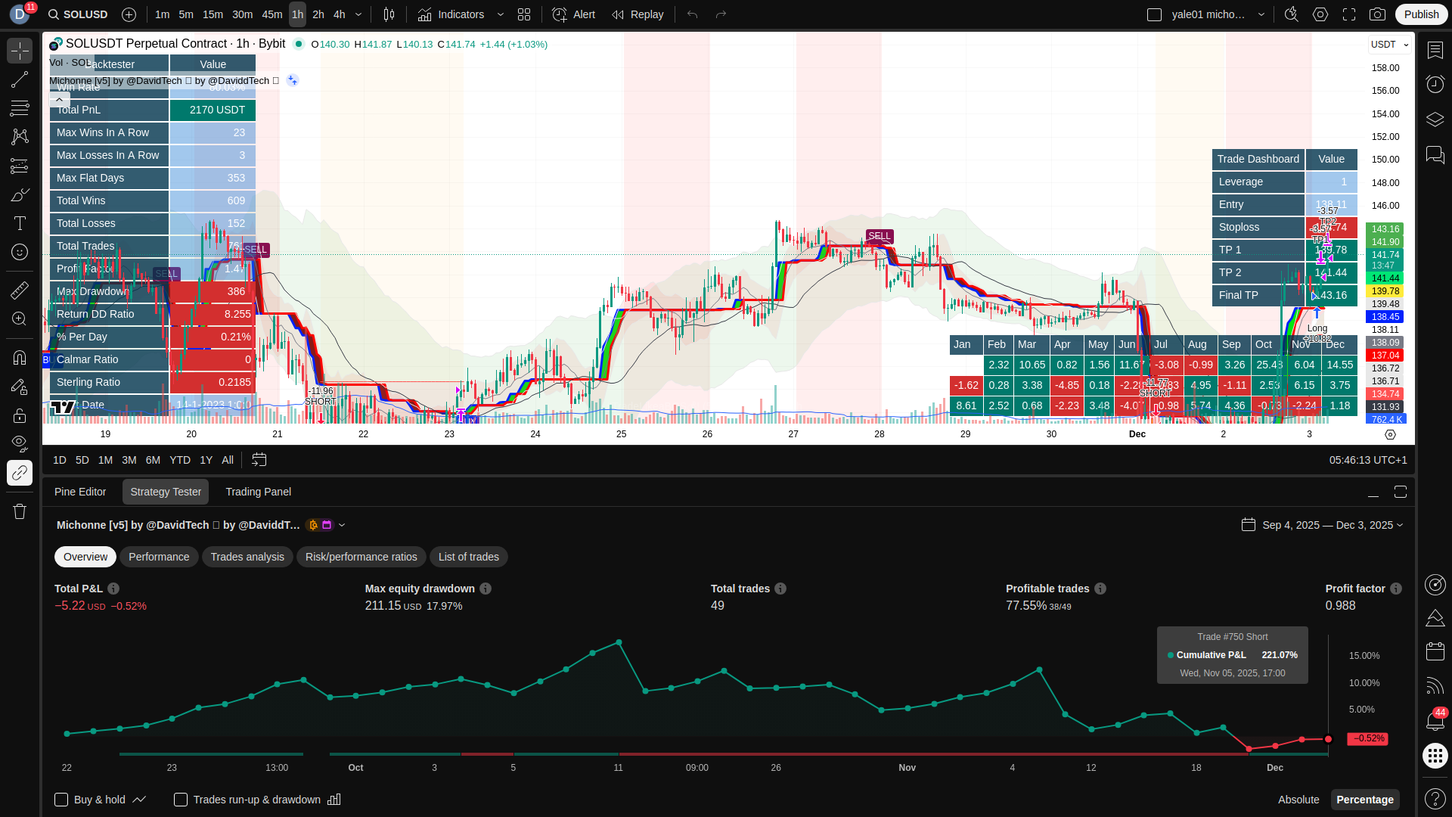Select the trend line drawing tool
The width and height of the screenshot is (1452, 817).
(20, 79)
